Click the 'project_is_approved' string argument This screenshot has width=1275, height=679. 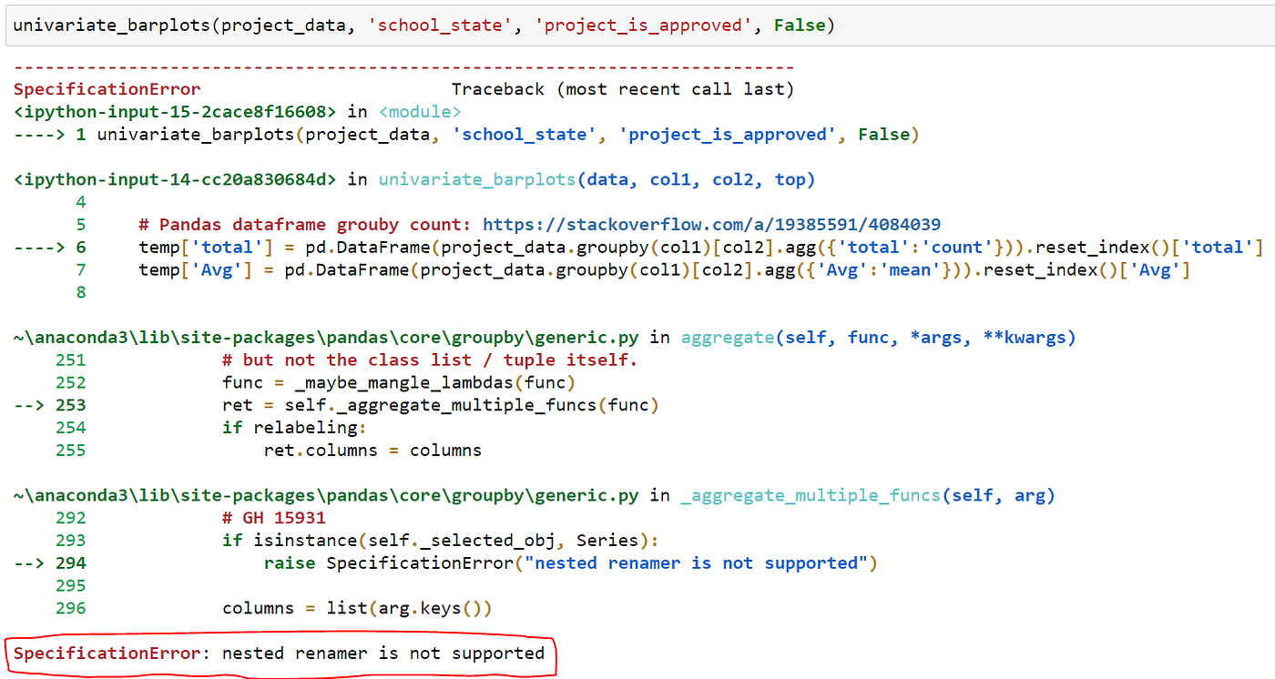pyautogui.click(x=643, y=25)
